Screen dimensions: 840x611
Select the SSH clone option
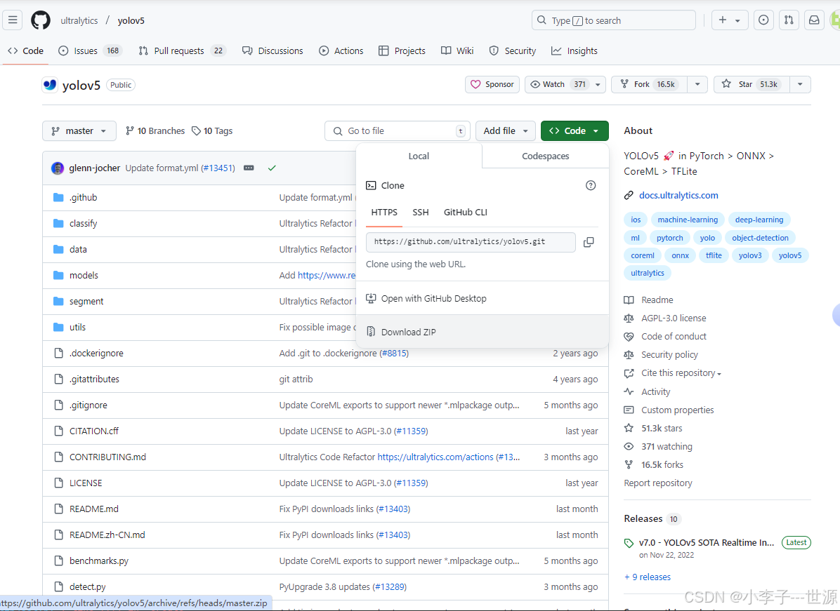click(421, 213)
